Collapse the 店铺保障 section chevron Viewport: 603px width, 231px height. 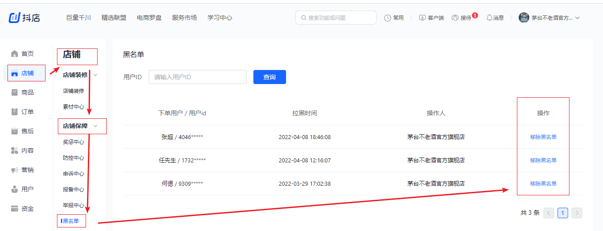pos(95,126)
